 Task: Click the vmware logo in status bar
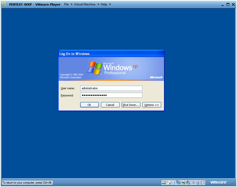point(218,182)
